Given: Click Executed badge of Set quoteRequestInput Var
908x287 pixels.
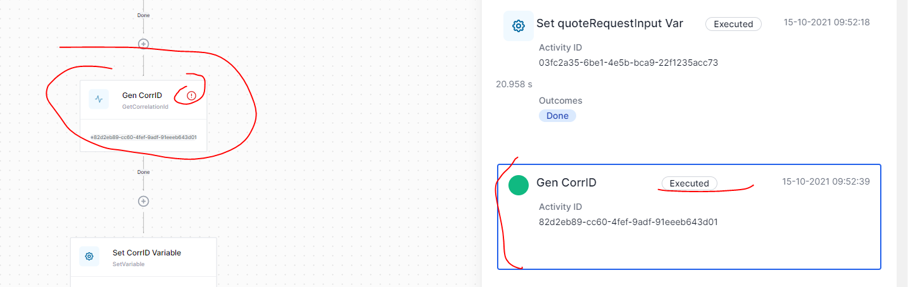Looking at the screenshot, I should pyautogui.click(x=733, y=24).
